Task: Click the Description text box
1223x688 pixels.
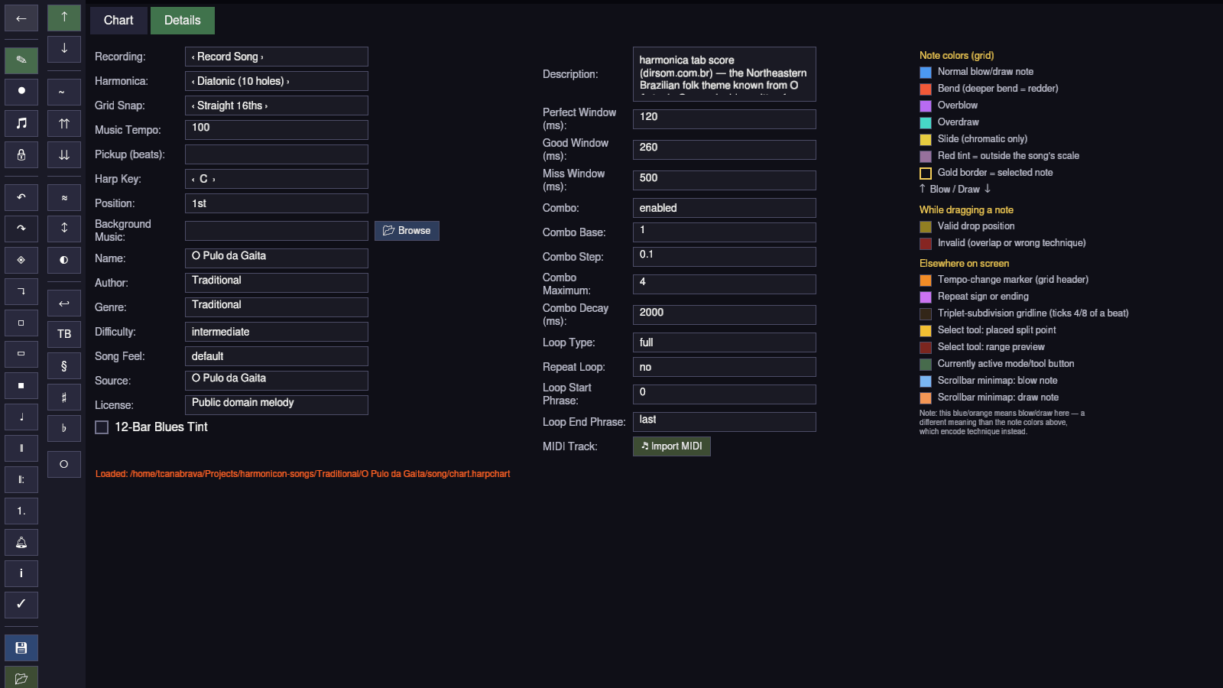Action: 725,74
